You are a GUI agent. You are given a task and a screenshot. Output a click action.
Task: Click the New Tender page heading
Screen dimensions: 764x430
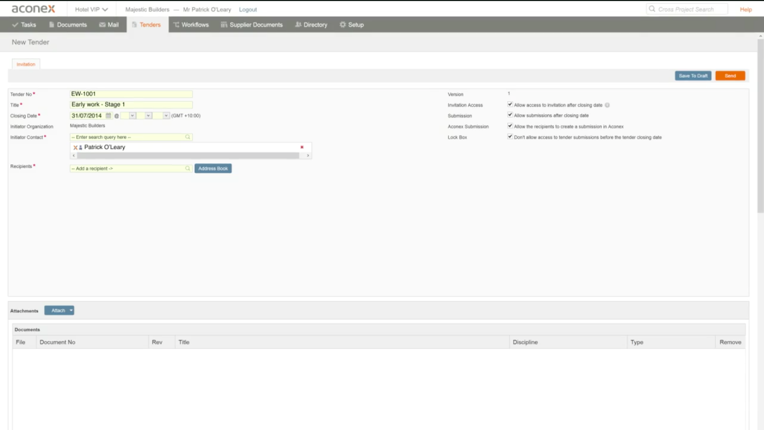click(x=30, y=42)
